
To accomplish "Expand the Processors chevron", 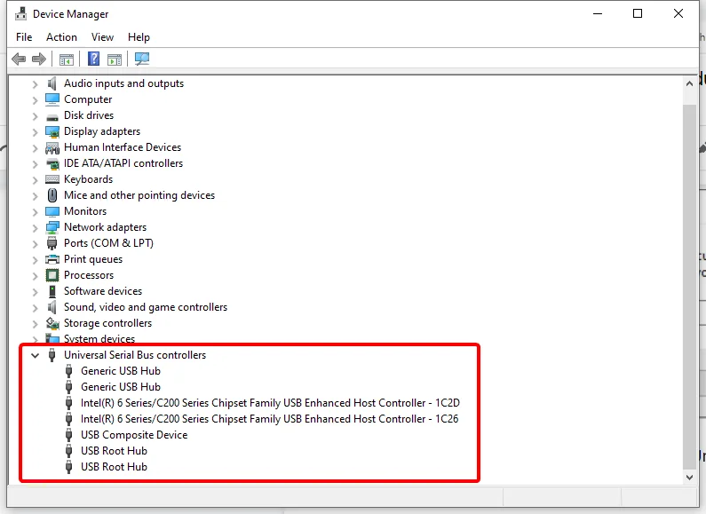I will (x=36, y=276).
